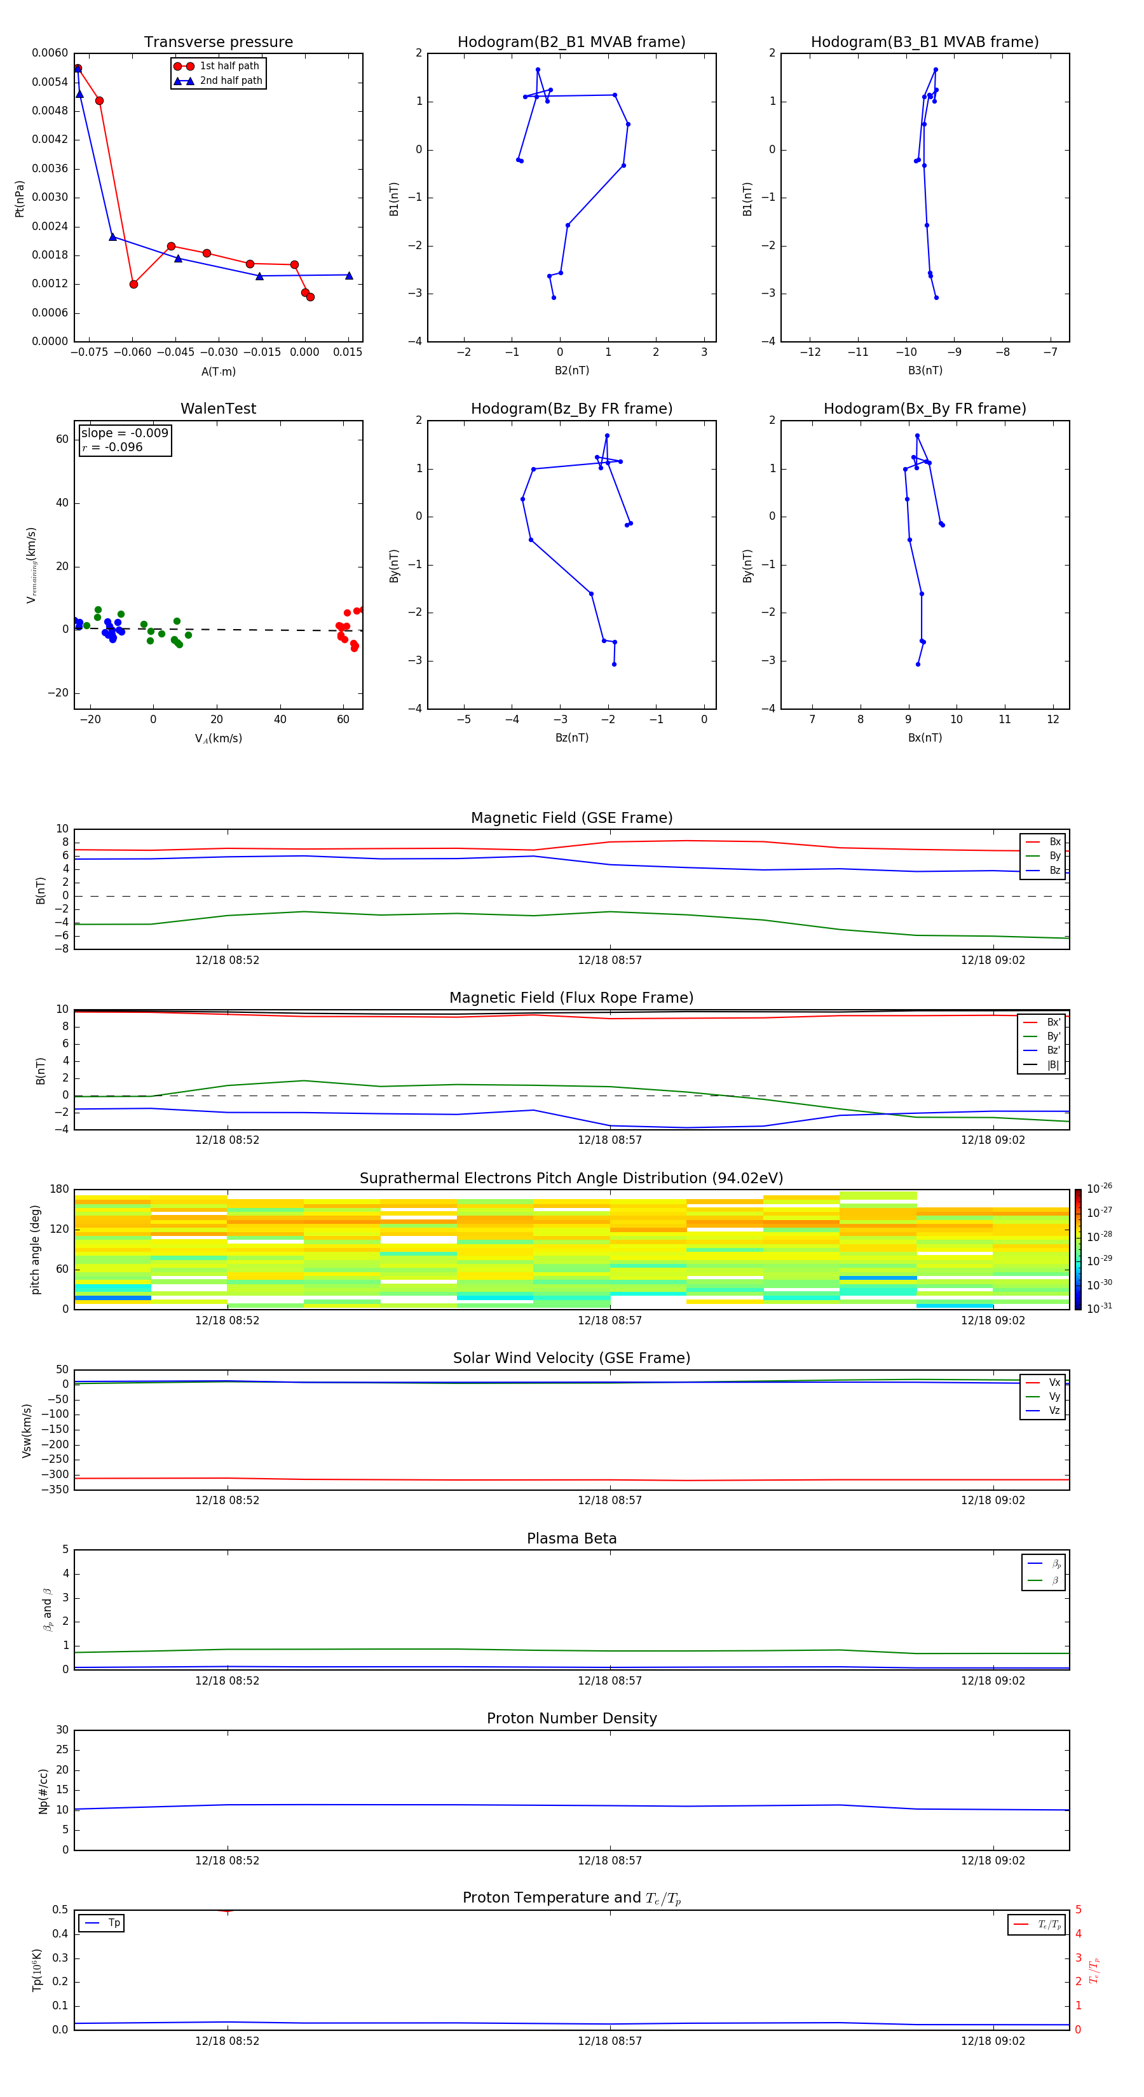Click the 'slope = -0.009' annotation

pyautogui.click(x=125, y=433)
